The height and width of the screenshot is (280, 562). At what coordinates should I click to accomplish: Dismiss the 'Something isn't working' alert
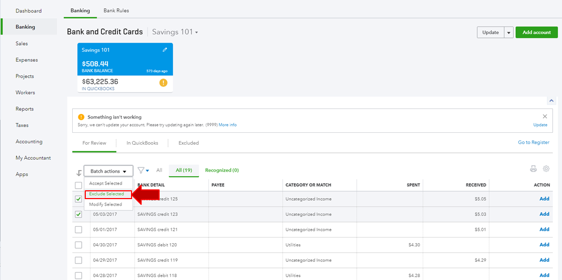(545, 116)
